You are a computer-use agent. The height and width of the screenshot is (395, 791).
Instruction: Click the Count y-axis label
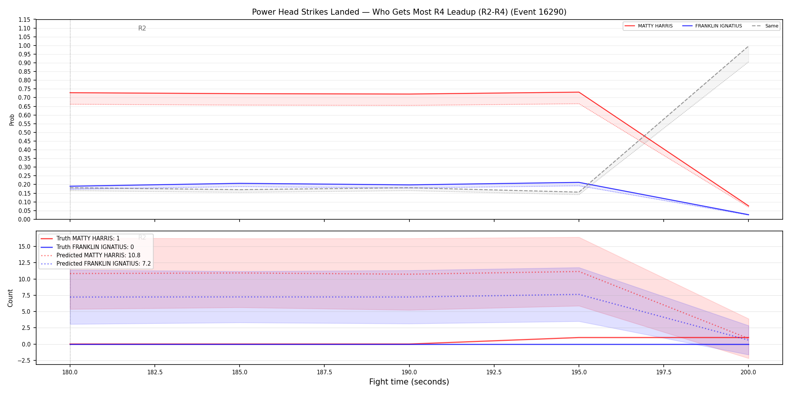10,298
